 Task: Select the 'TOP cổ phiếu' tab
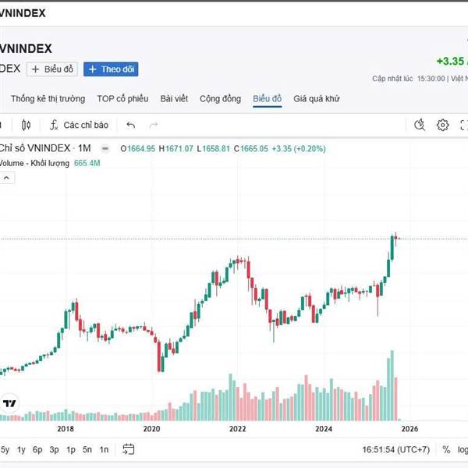[122, 99]
